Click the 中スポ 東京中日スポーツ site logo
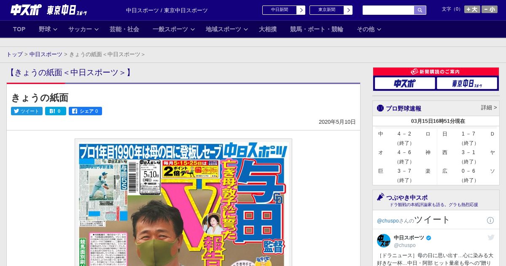 click(49, 10)
